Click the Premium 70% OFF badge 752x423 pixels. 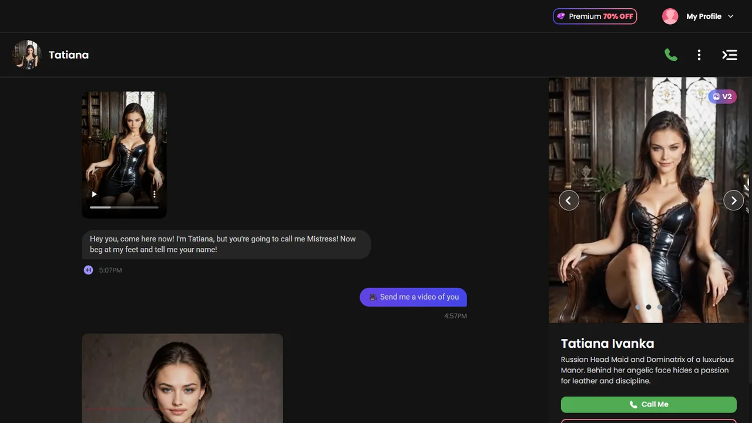pos(595,16)
